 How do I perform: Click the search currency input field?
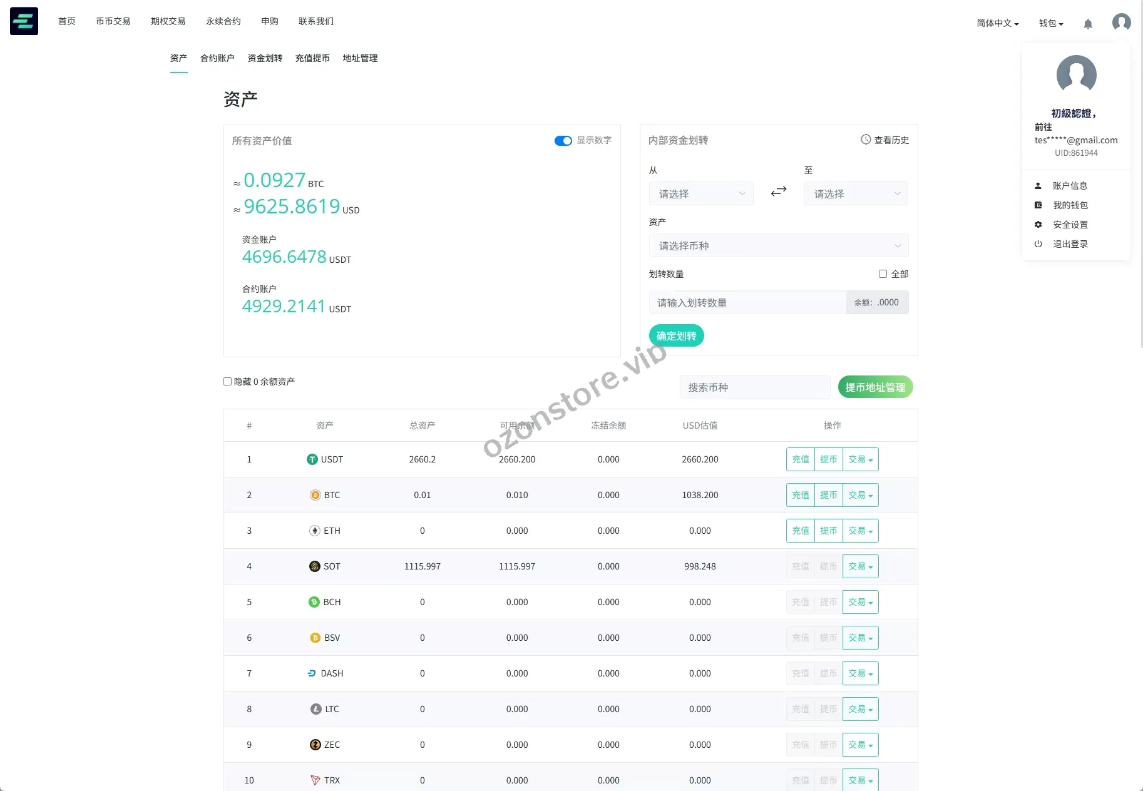[754, 387]
